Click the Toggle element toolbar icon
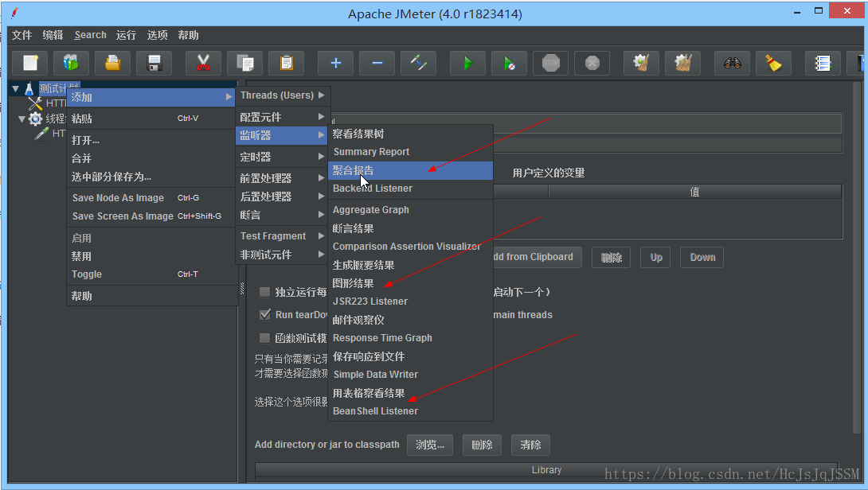Screen dimensions: 868x490 pyautogui.click(x=419, y=63)
